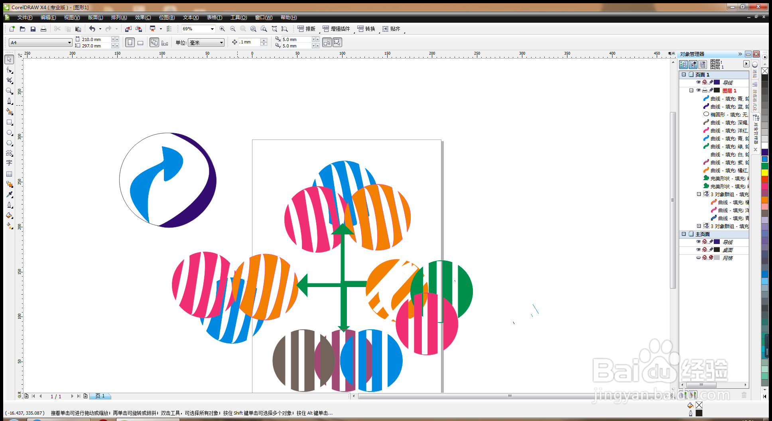This screenshot has width=772, height=421.
Task: Undo the last action
Action: point(92,29)
